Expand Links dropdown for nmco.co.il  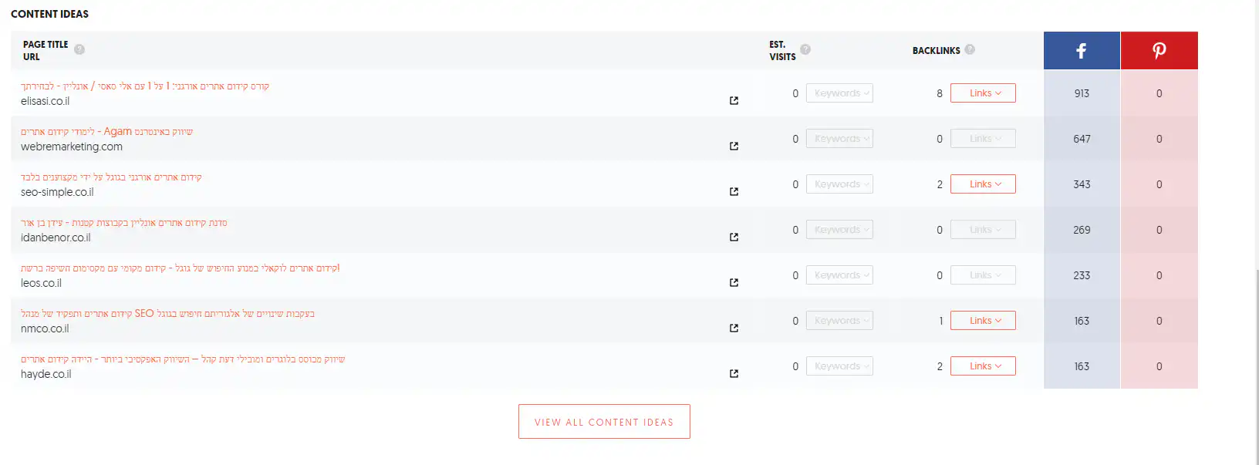(x=983, y=321)
